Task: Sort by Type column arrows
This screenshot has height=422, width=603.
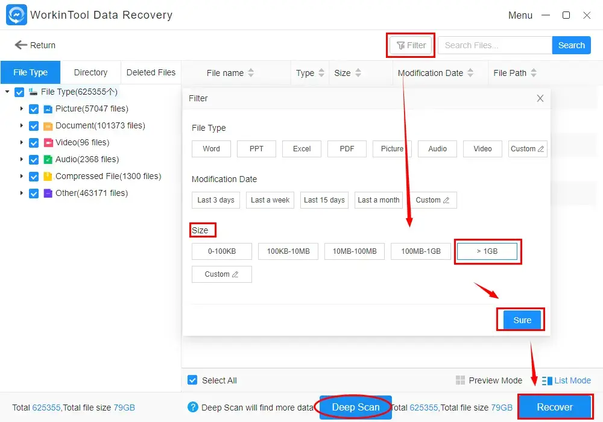Action: pyautogui.click(x=321, y=72)
